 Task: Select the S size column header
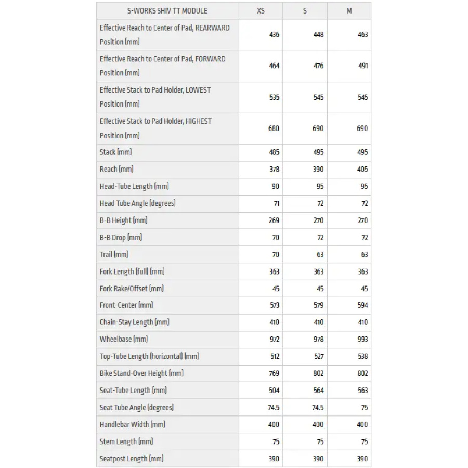point(305,11)
